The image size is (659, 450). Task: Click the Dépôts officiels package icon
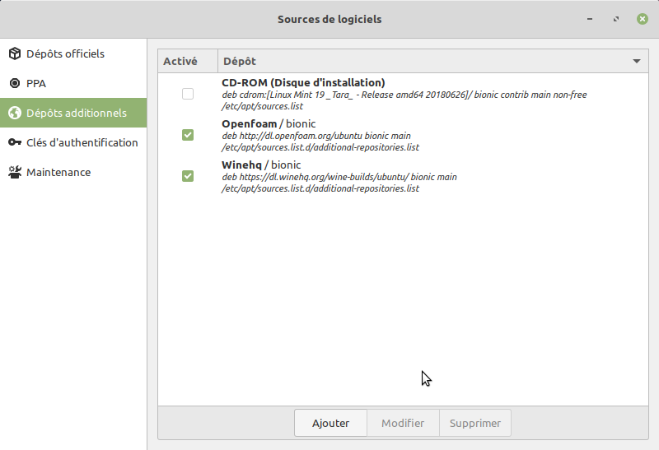point(15,54)
